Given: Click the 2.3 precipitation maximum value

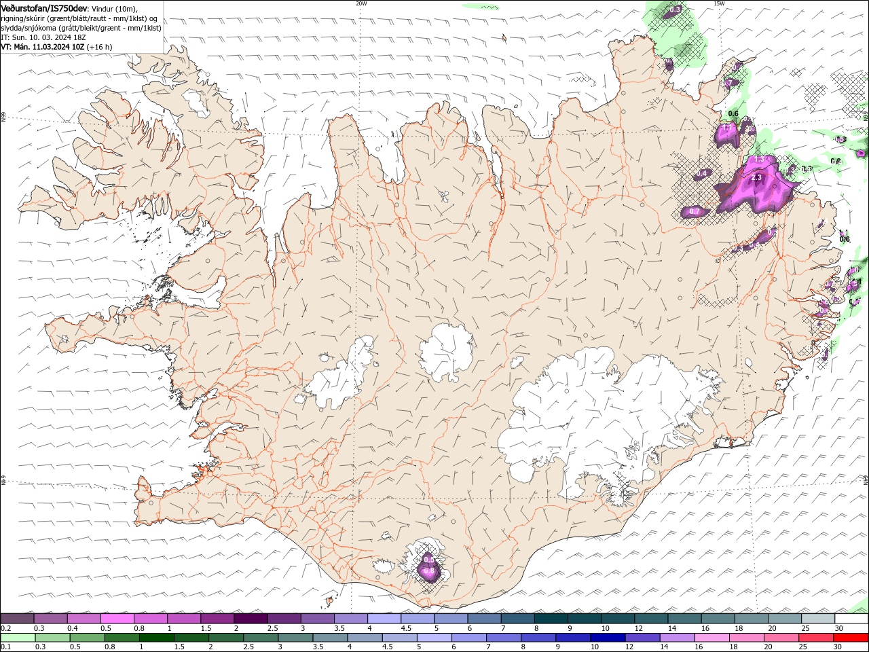Looking at the screenshot, I should click(x=758, y=178).
